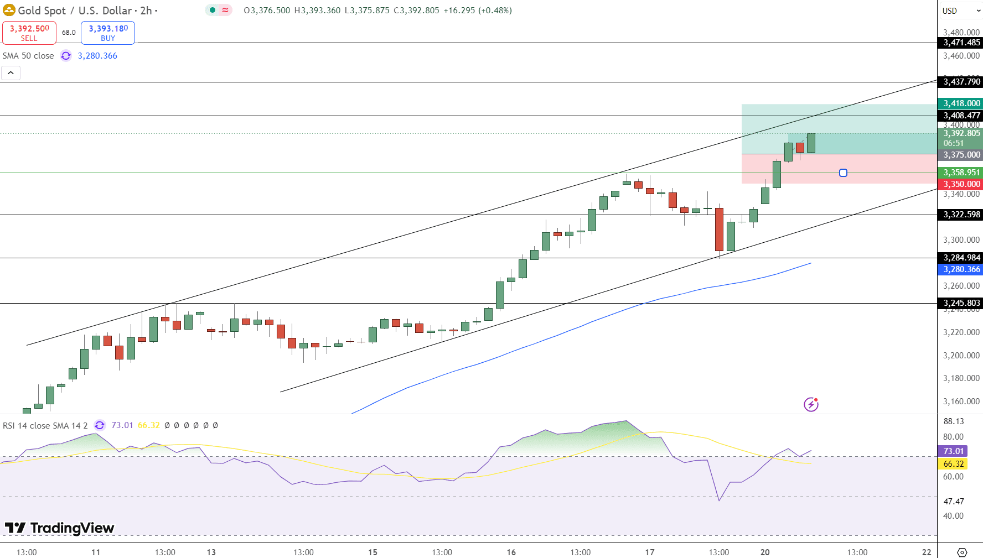Click the low price L3,375.875 value
This screenshot has height=558, width=983.
click(367, 11)
